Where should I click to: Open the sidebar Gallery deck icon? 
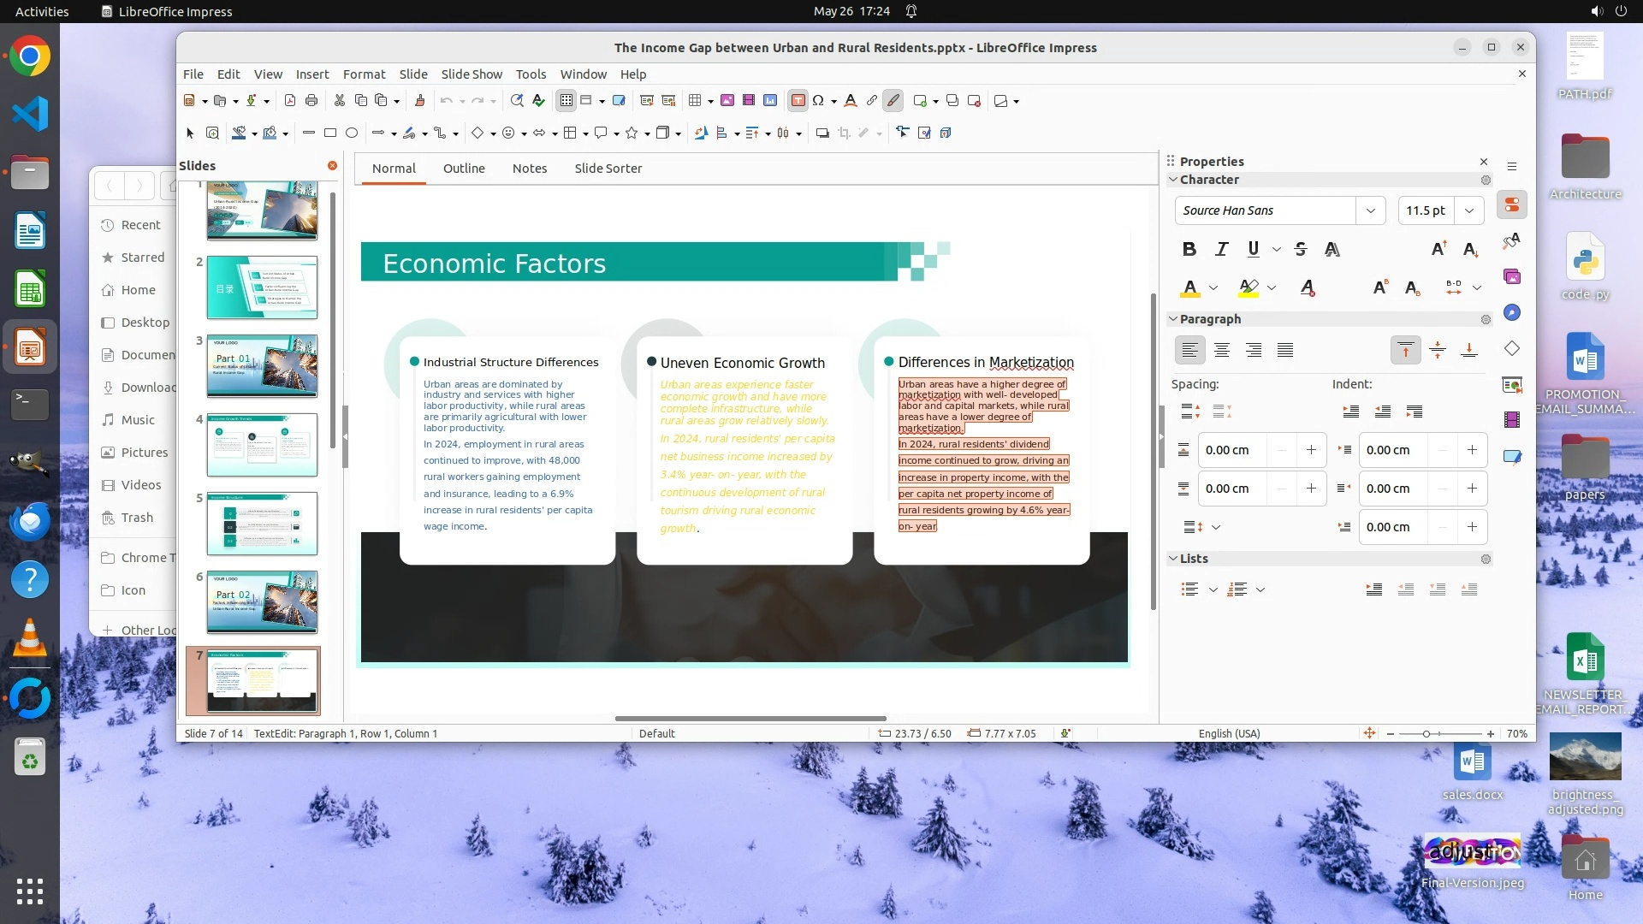pos(1512,276)
